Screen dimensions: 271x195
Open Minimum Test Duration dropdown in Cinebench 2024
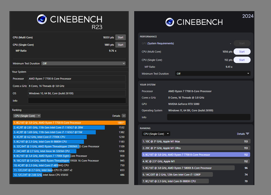click(x=213, y=74)
